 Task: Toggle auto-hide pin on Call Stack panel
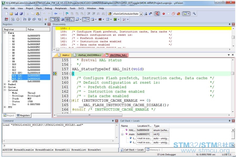[229, 121]
